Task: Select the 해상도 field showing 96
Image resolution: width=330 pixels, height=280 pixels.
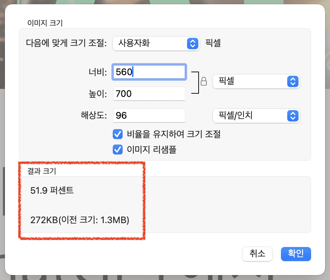Action: (x=149, y=115)
